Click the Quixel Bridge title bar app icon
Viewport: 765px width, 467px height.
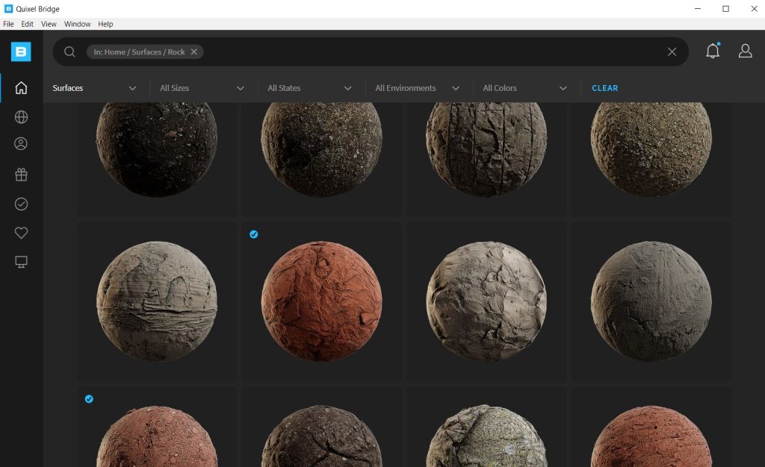pyautogui.click(x=8, y=9)
